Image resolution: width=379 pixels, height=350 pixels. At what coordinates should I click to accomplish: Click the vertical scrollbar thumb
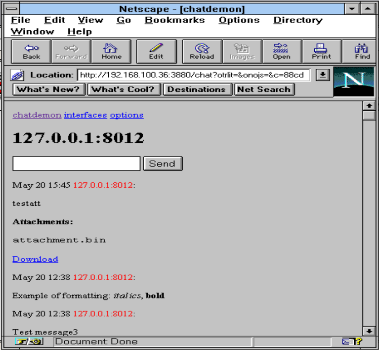369,115
